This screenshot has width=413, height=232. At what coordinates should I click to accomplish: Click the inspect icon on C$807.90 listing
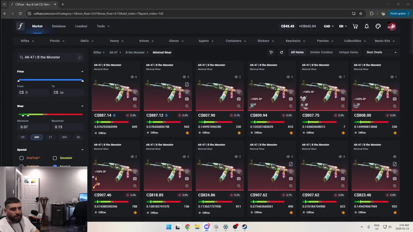click(x=239, y=92)
